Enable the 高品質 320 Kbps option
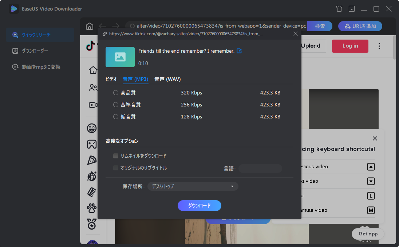 tap(115, 93)
